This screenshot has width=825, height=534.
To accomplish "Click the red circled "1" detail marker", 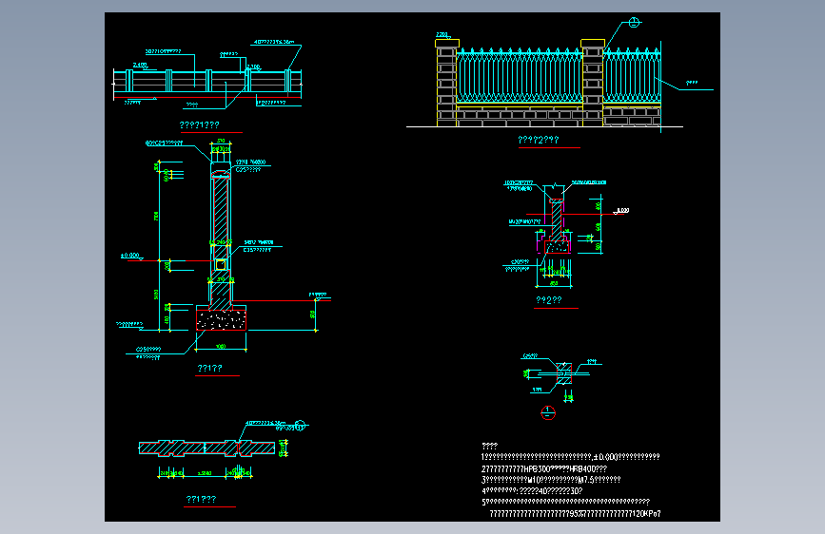I will tap(548, 412).
